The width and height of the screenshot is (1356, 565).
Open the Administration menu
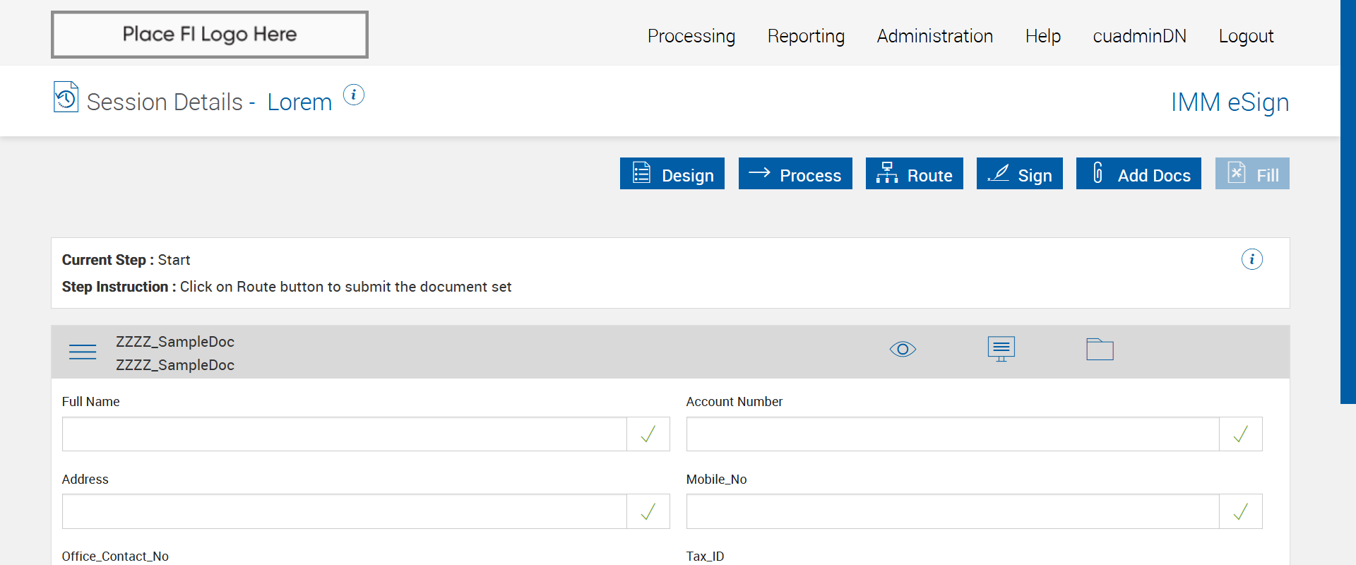coord(934,36)
